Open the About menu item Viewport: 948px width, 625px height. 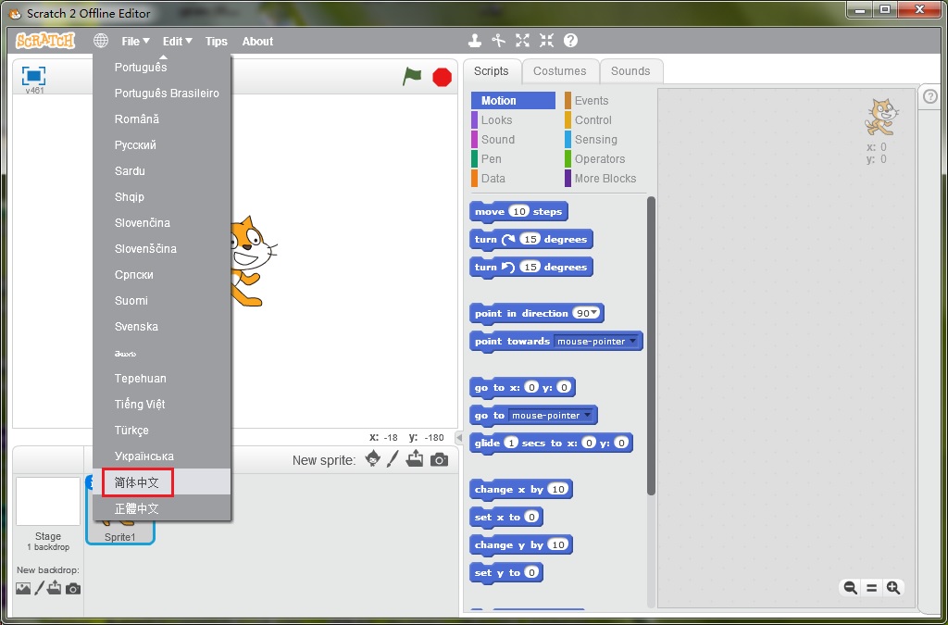click(257, 41)
